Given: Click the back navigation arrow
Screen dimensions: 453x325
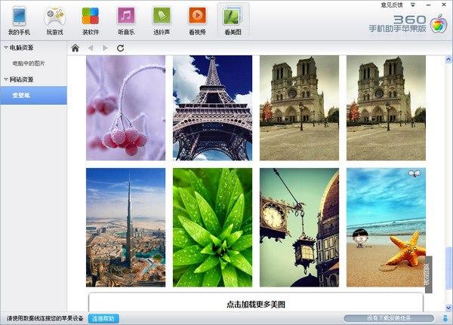Looking at the screenshot, I should pos(91,48).
